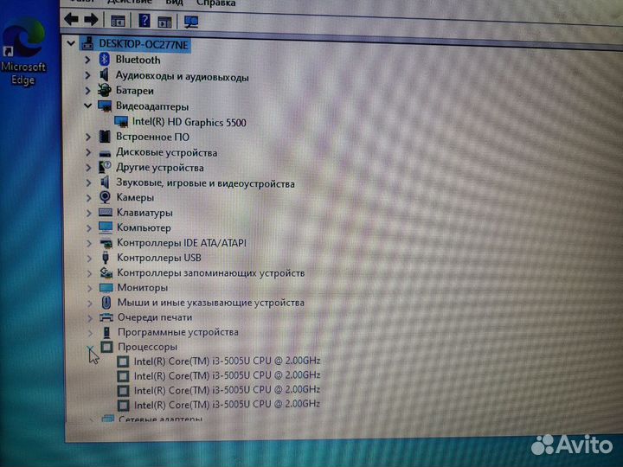Open the Properties toolbar icon
The height and width of the screenshot is (467, 623).
coord(118,21)
